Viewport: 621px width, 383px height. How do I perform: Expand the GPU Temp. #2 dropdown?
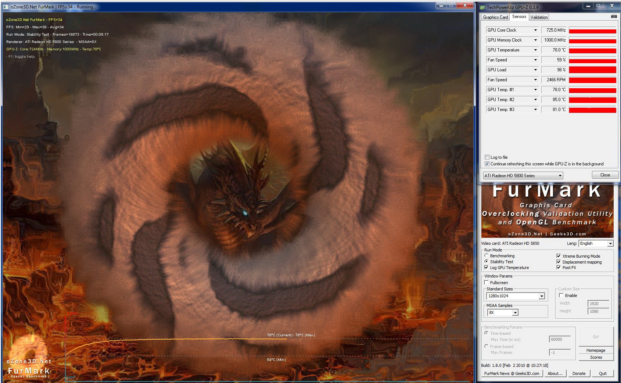pyautogui.click(x=535, y=100)
